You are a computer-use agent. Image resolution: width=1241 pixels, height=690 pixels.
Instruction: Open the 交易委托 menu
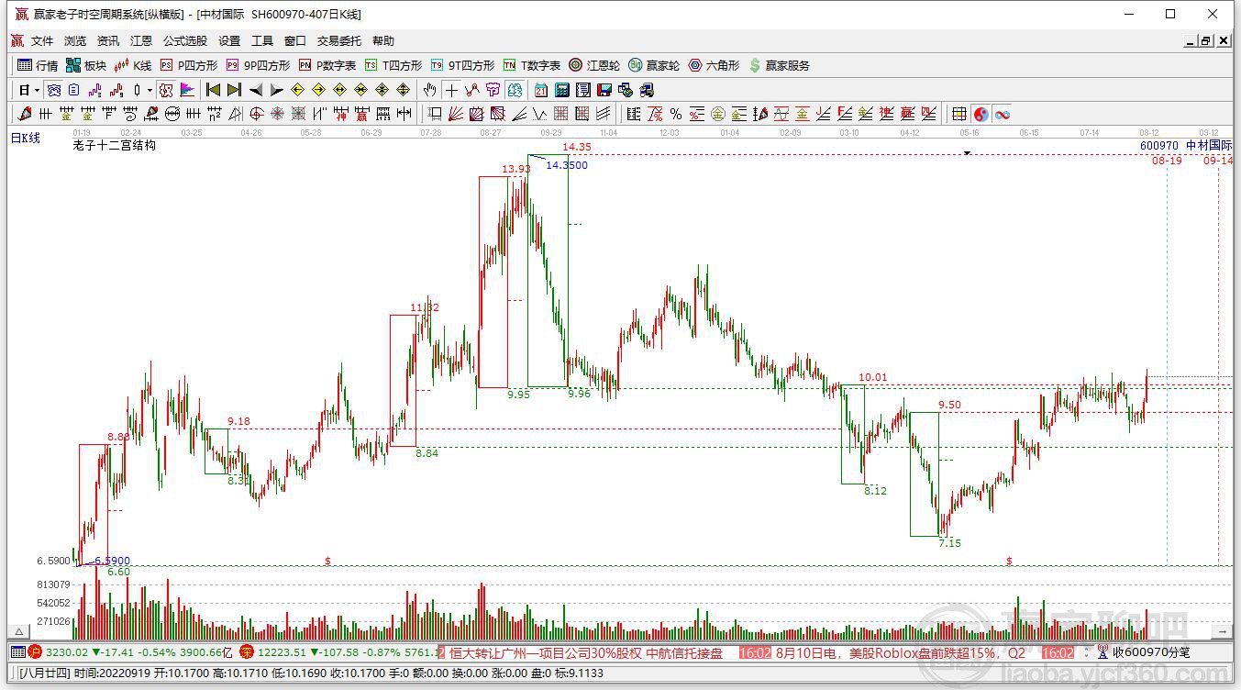tap(339, 41)
